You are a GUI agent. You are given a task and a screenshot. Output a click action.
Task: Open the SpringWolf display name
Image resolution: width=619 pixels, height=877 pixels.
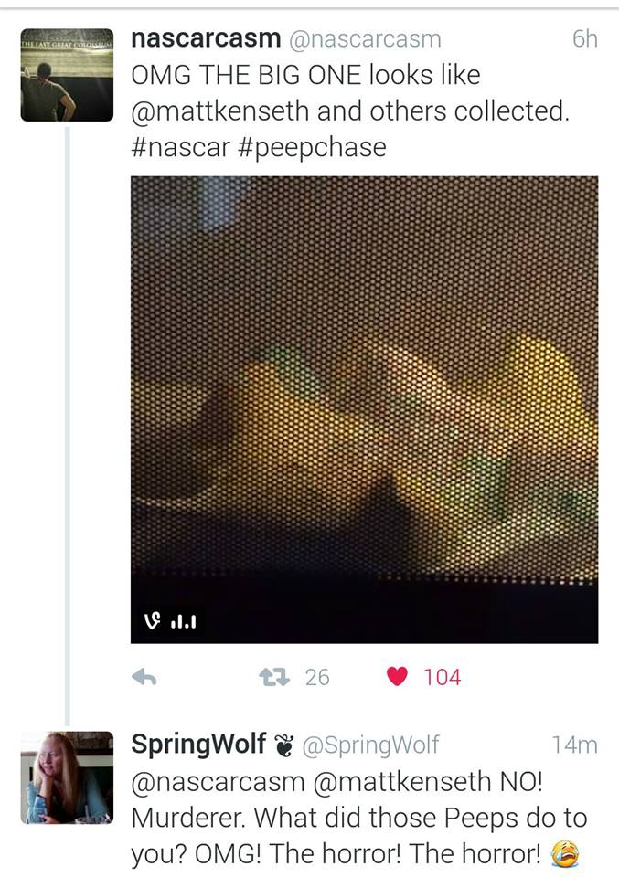click(198, 745)
